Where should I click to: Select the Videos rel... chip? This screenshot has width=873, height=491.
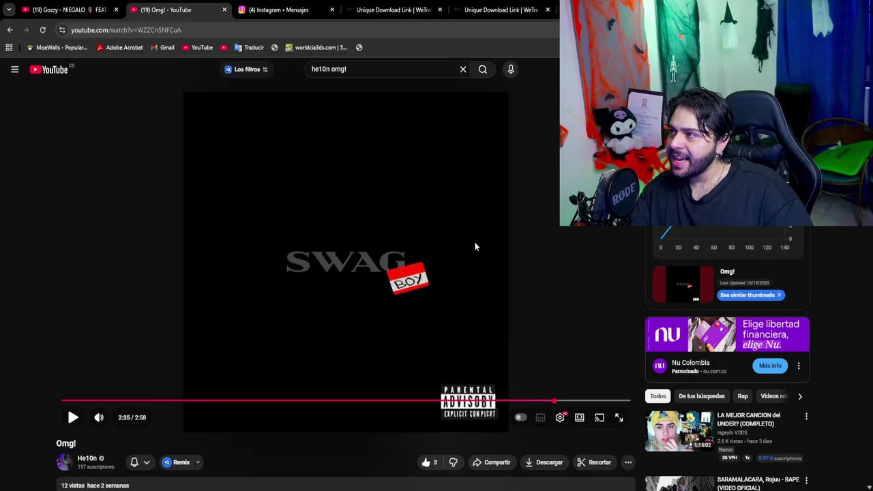tap(773, 396)
